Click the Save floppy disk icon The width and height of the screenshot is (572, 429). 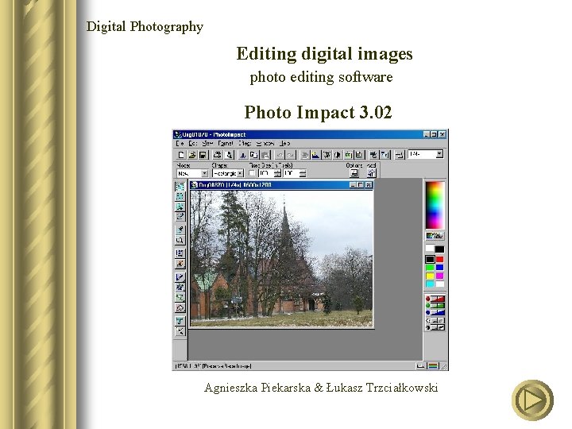click(x=203, y=155)
